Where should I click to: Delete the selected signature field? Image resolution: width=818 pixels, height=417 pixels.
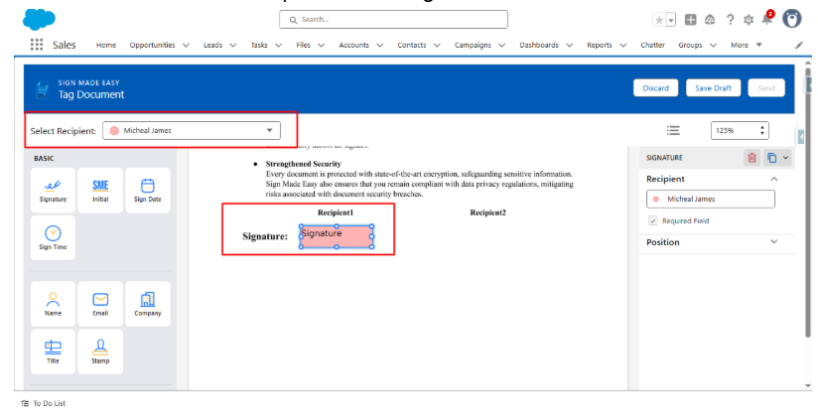tap(751, 158)
